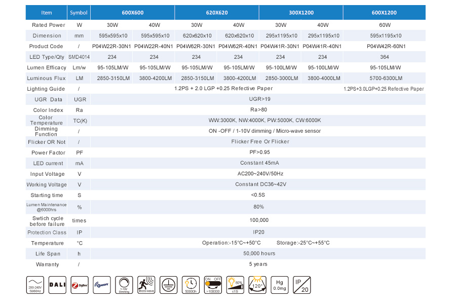Image resolution: width=456 pixels, height=307 pixels.
Task: Click the earth ground symbol icon
Action: 168,285
